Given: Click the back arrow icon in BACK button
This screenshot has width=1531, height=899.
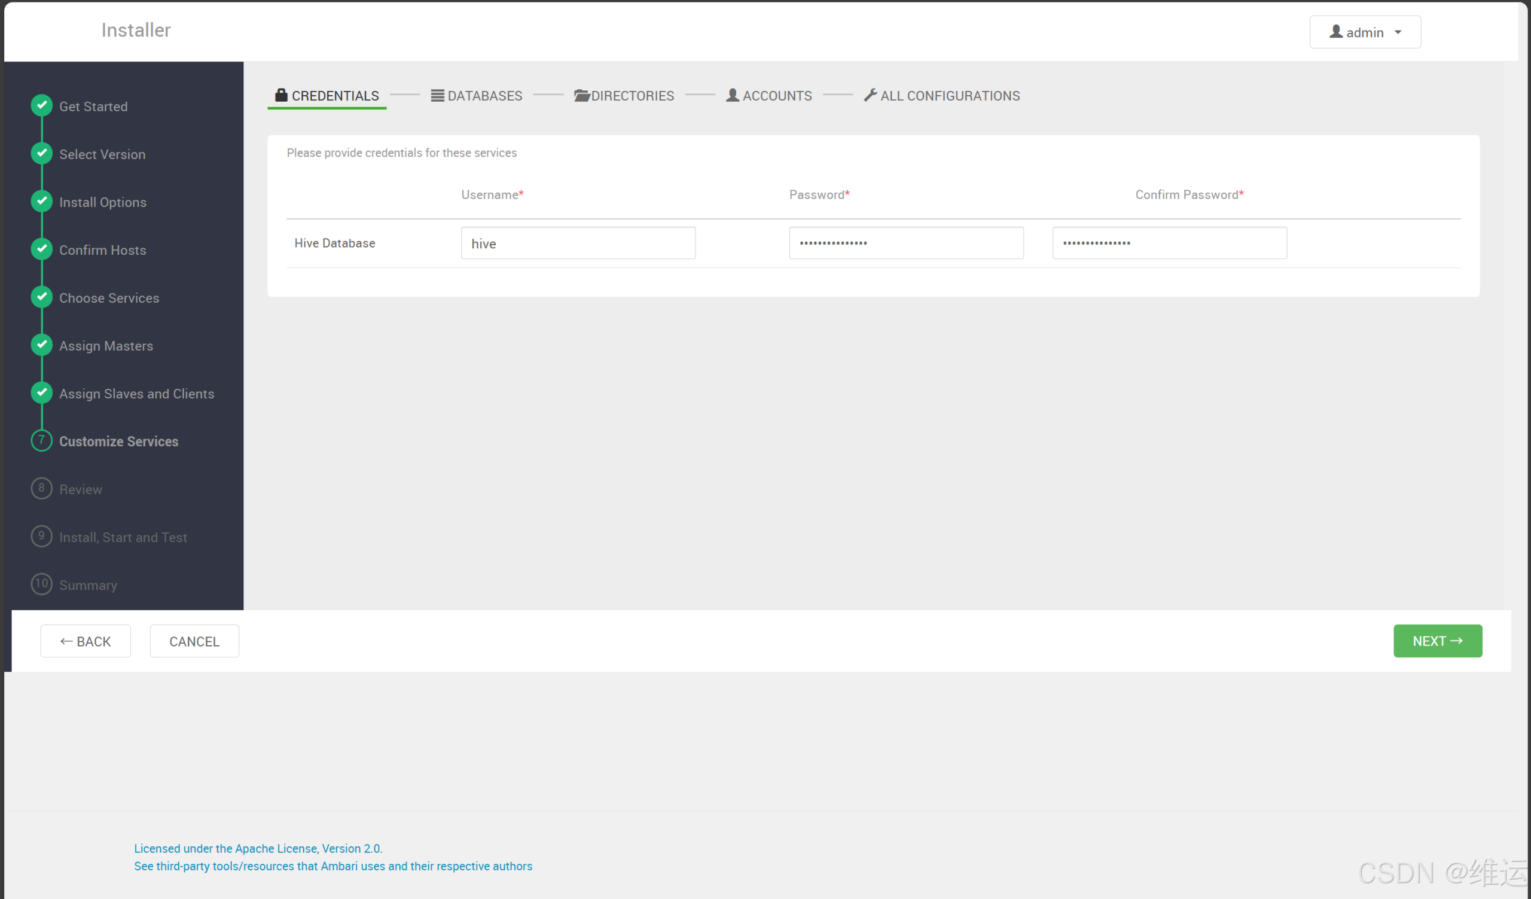Looking at the screenshot, I should 67,641.
